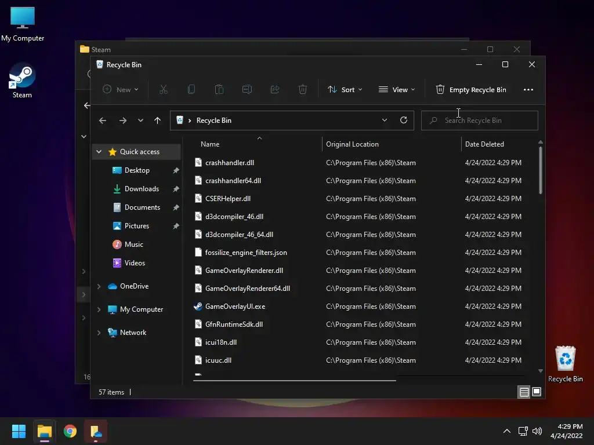594x445 pixels.
Task: Collapse the Quick access tree node
Action: click(x=99, y=152)
